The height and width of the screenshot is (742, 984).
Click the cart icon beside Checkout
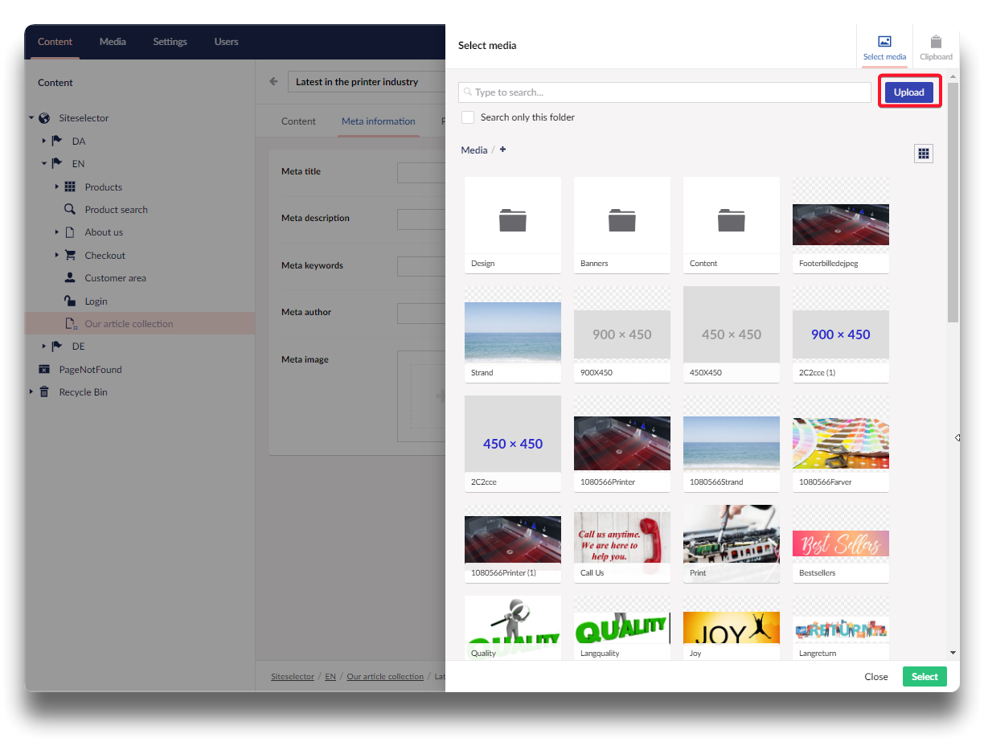coord(70,255)
